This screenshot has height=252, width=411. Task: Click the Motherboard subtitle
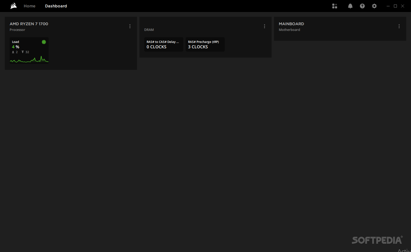[289, 30]
